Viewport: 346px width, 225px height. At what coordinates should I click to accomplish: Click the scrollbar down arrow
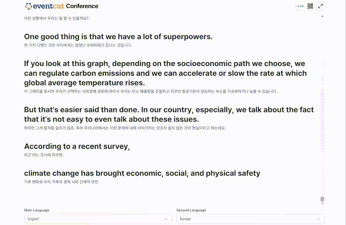(x=322, y=203)
